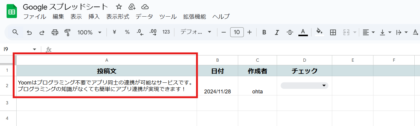Check the cloud save status icon

tap(145, 7)
